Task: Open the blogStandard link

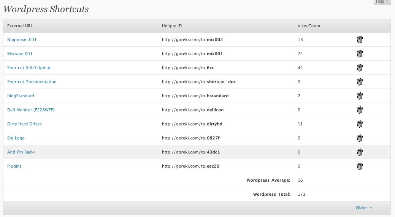Action: [21, 96]
